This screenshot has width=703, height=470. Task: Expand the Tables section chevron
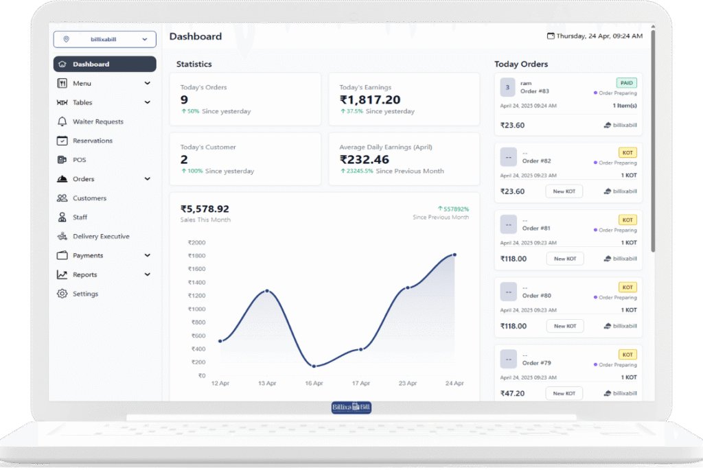tap(146, 102)
